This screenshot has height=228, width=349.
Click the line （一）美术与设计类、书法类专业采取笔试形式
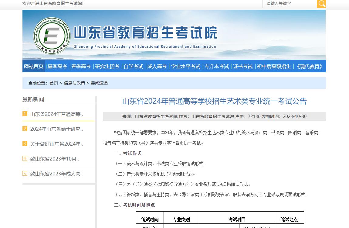pyautogui.click(x=160, y=164)
